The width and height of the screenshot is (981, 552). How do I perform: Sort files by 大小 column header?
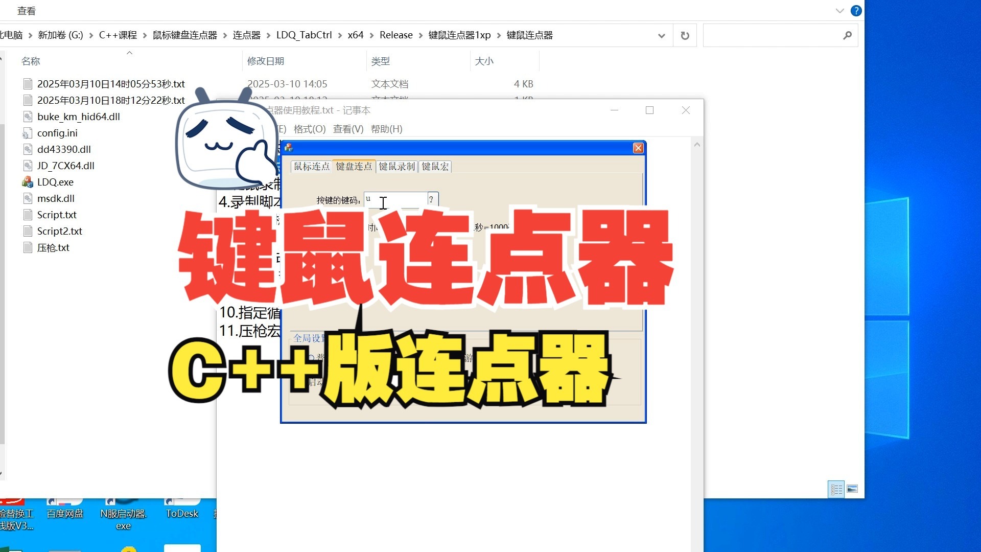point(484,61)
